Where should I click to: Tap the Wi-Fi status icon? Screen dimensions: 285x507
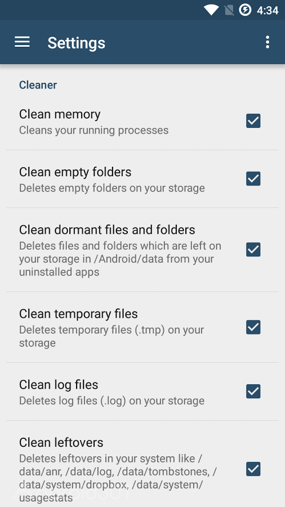pyautogui.click(x=211, y=10)
